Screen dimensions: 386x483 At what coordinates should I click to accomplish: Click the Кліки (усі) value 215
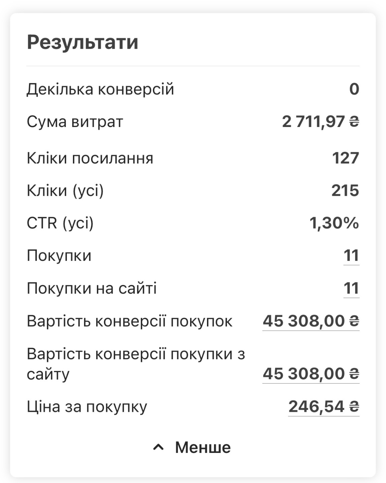345,191
